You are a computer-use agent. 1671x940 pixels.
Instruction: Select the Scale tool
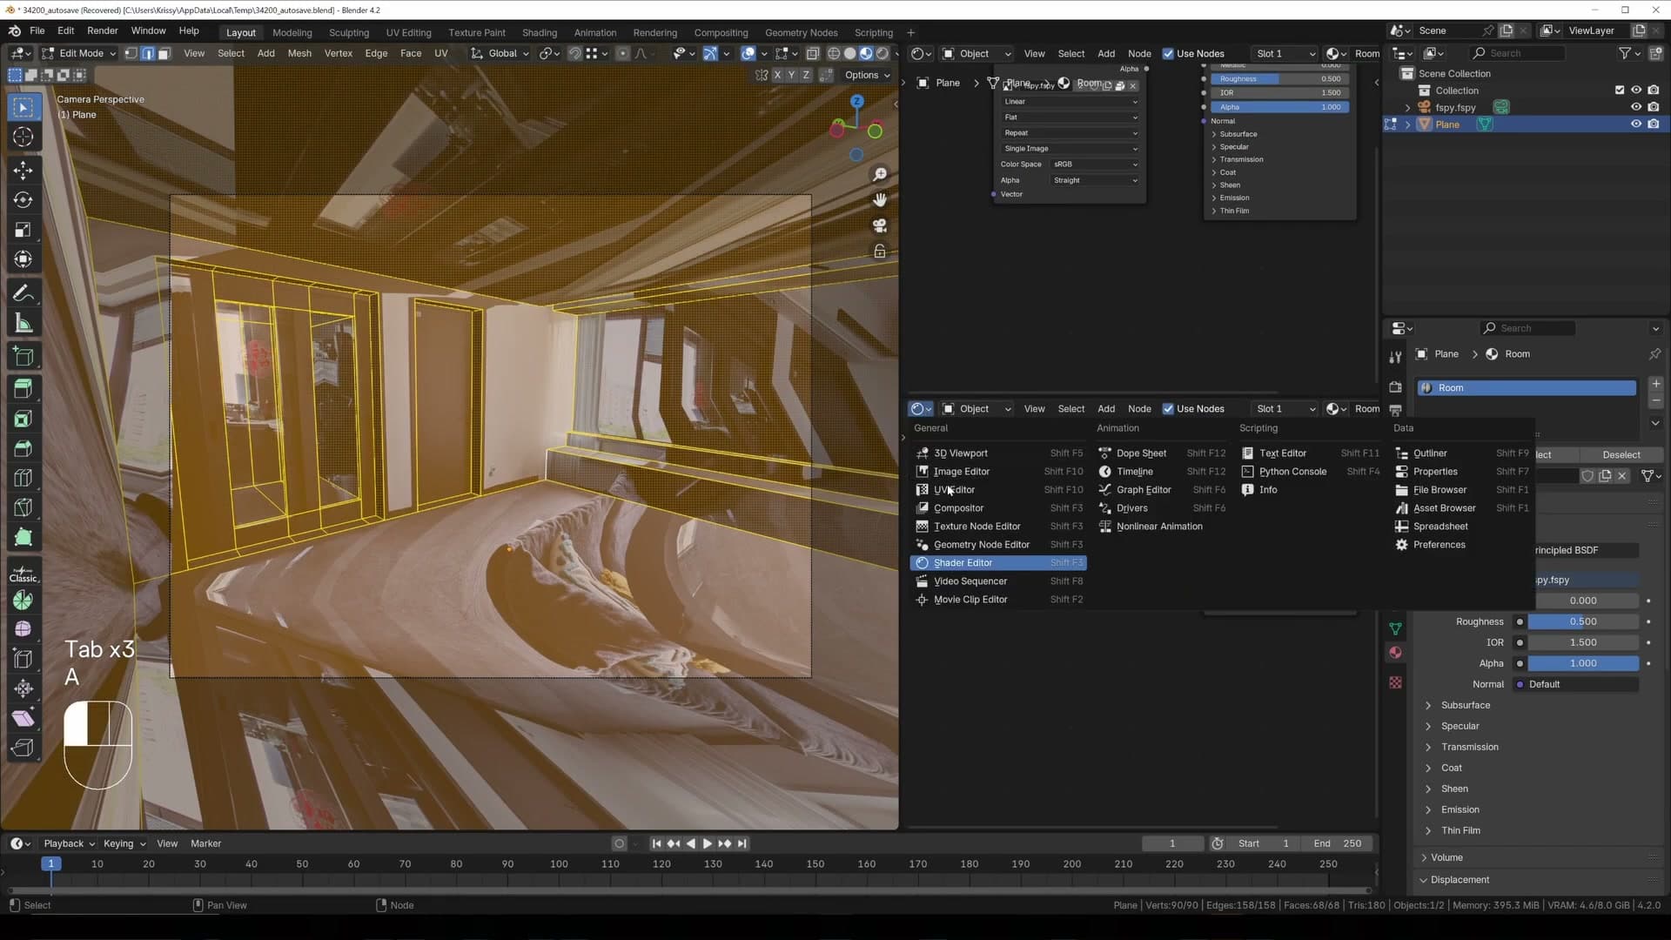click(x=23, y=230)
